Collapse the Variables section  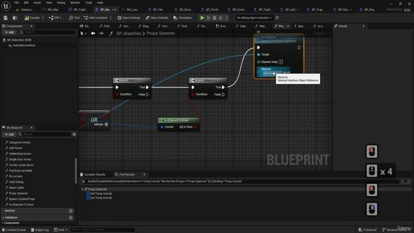(3, 217)
